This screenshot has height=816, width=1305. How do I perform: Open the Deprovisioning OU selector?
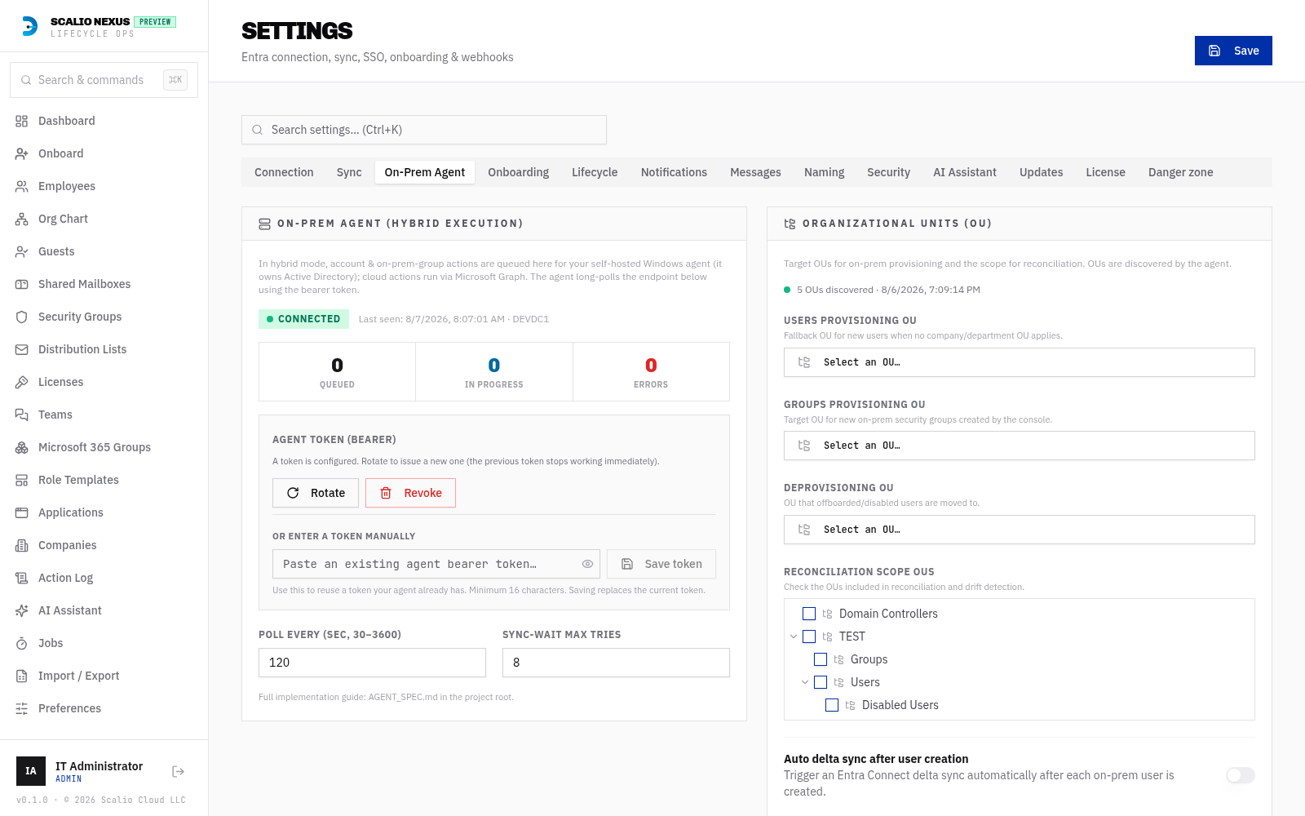tap(1020, 530)
